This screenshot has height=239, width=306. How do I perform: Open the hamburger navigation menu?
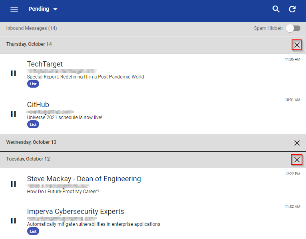tap(14, 9)
